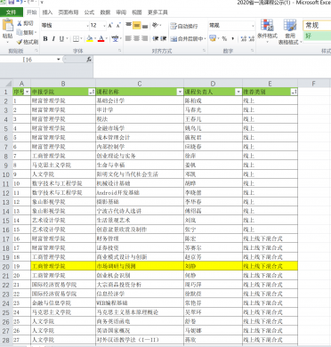The height and width of the screenshot is (347, 331).
Task: Align text to the right
Action: (x=145, y=38)
